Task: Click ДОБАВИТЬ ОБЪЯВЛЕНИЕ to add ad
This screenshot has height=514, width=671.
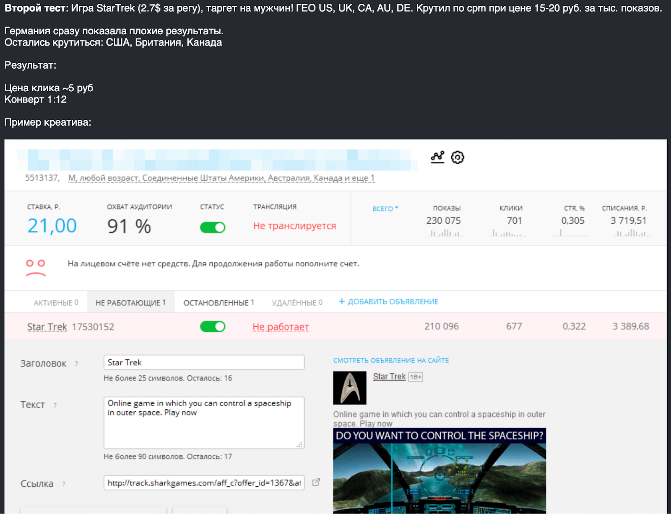Action: (389, 302)
